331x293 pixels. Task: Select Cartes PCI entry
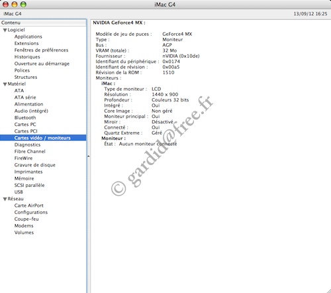coord(26,131)
